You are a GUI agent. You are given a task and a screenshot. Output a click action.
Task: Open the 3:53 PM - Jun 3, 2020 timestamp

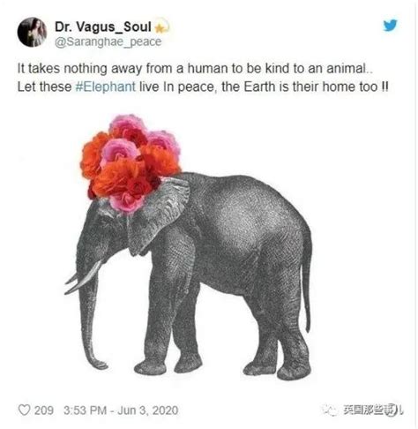tap(121, 410)
